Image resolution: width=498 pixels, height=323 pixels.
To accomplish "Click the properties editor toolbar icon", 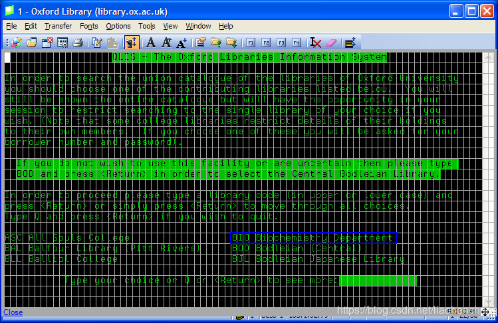I will (x=201, y=43).
